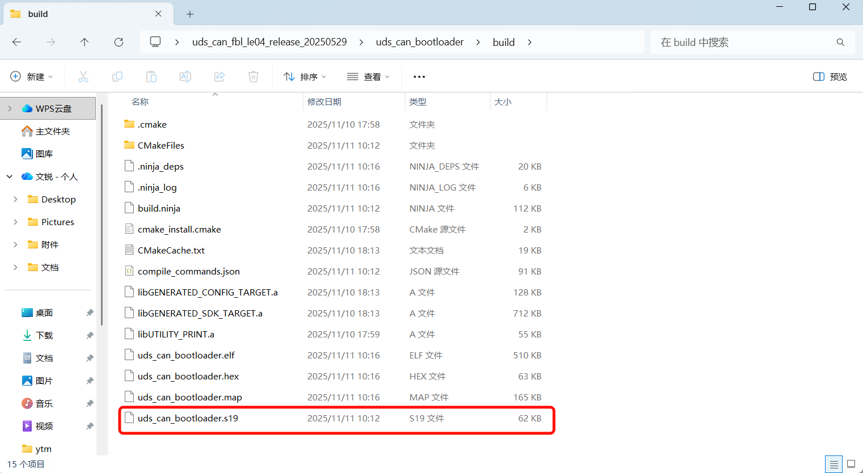Copy the selection with the Copy toolbar icon
The height and width of the screenshot is (473, 863).
click(117, 76)
